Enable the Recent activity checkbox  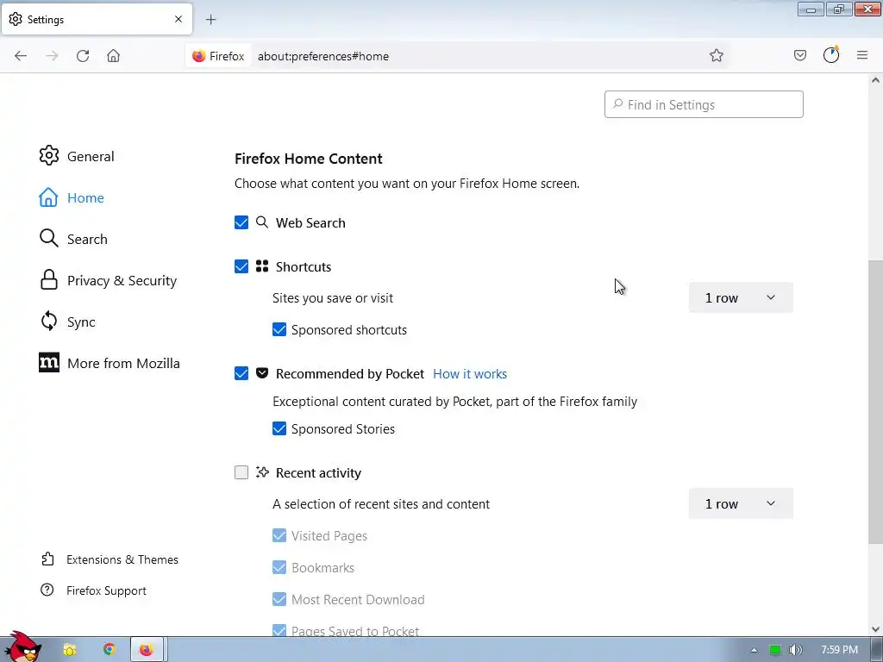(241, 472)
